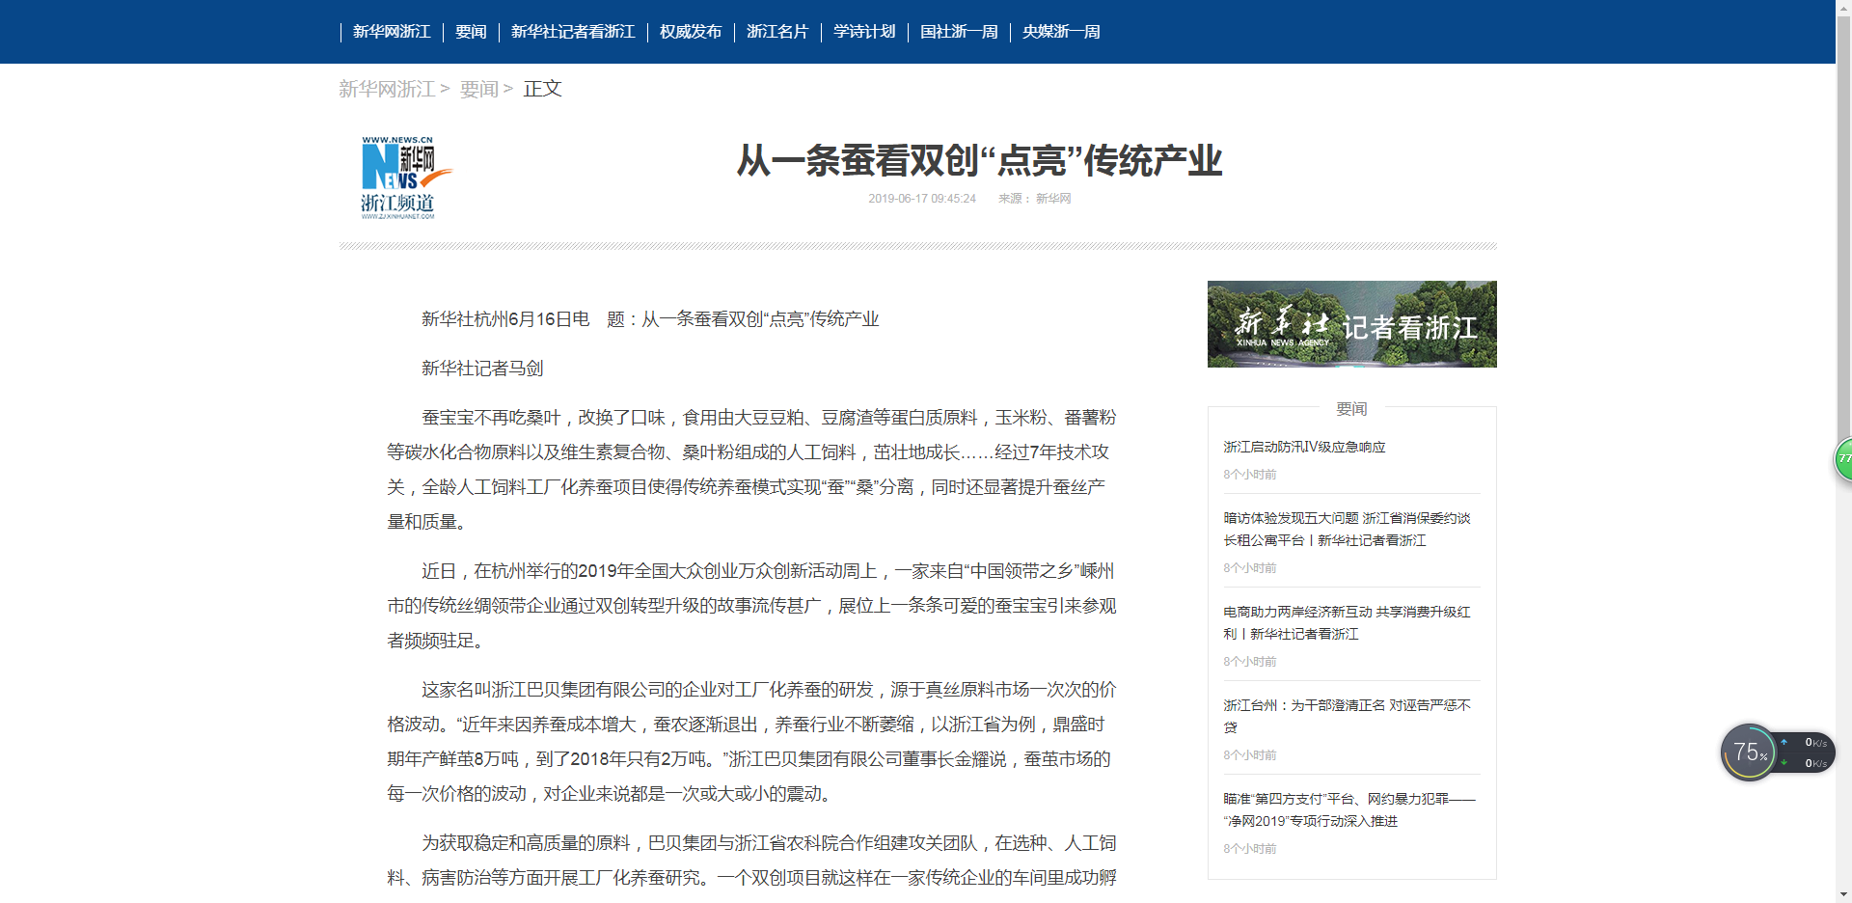
Task: Open article 浙江启动防汛IV级应急响应
Action: [1304, 447]
